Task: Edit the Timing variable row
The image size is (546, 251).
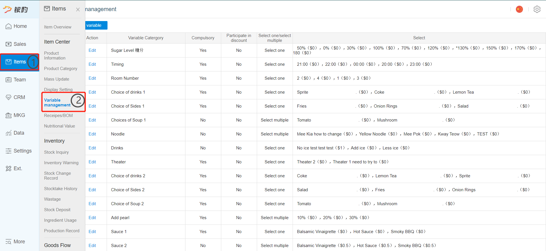Action: click(92, 64)
